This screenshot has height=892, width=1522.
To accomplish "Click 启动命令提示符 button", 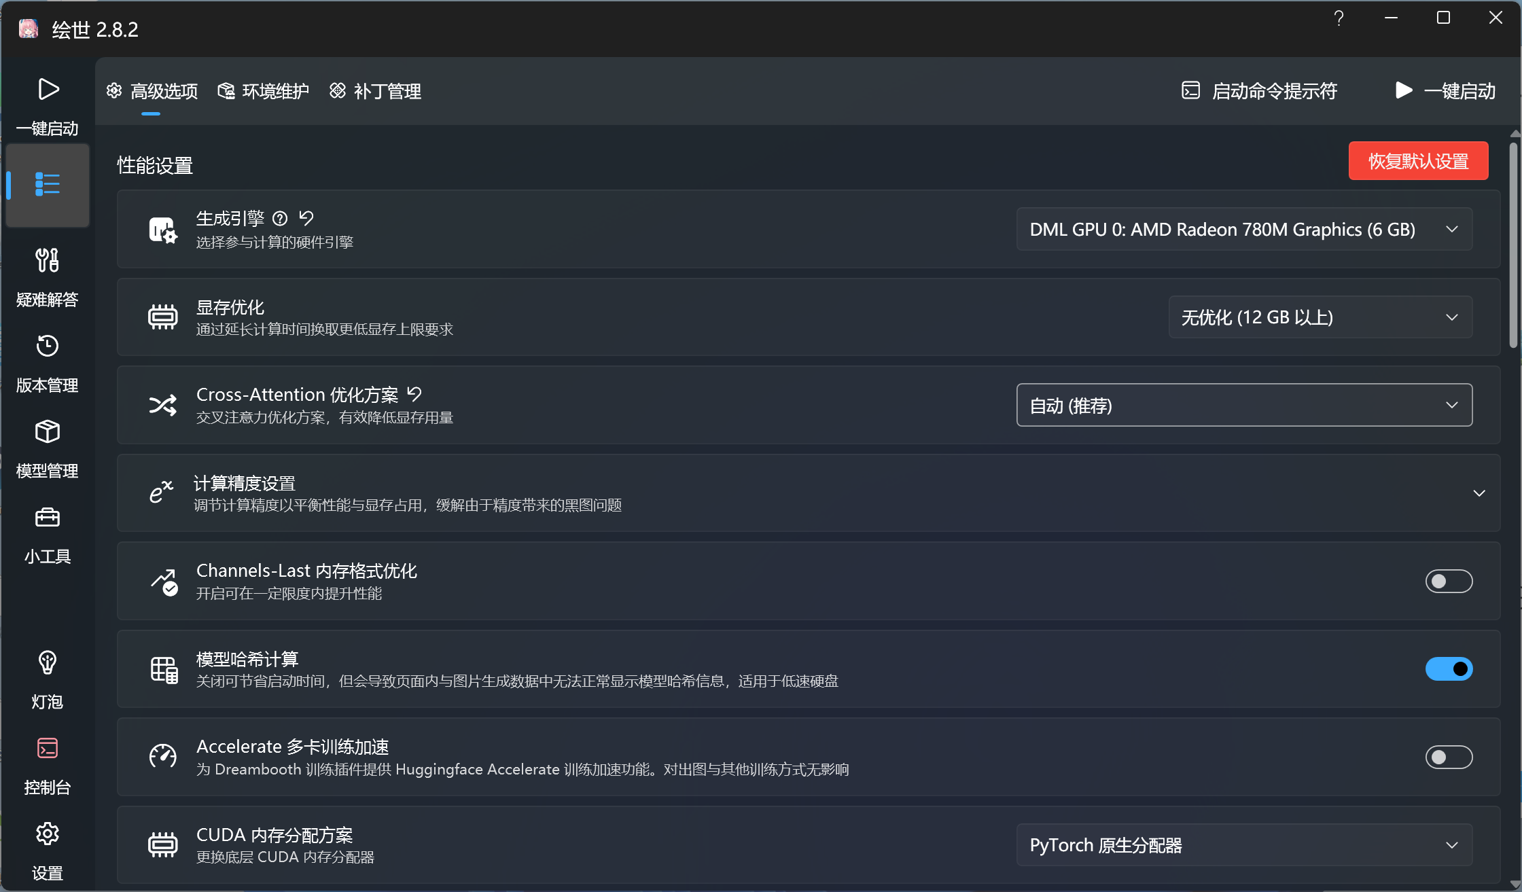I will [x=1260, y=91].
